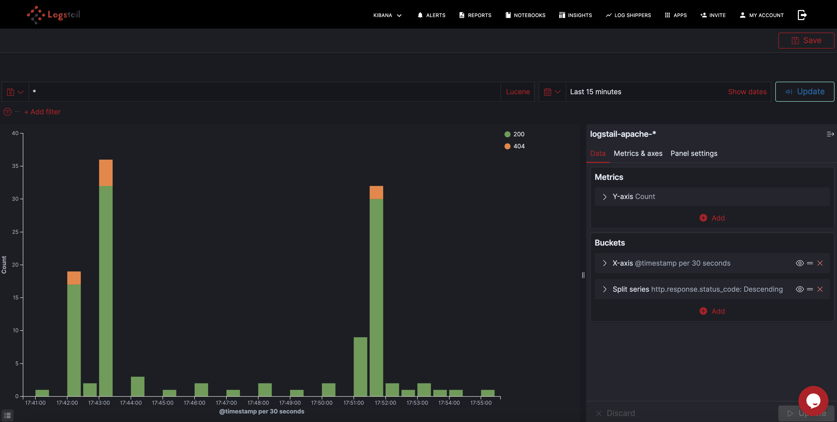Click the filter options circle icon
This screenshot has height=422, width=837.
click(x=8, y=112)
